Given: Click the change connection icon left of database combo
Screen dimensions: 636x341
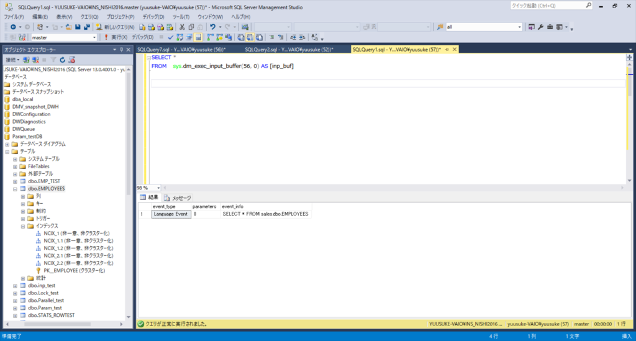Looking at the screenshot, I should click(22, 37).
